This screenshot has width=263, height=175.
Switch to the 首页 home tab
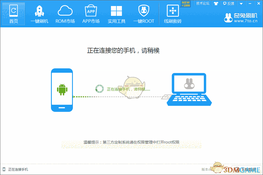click(x=13, y=14)
